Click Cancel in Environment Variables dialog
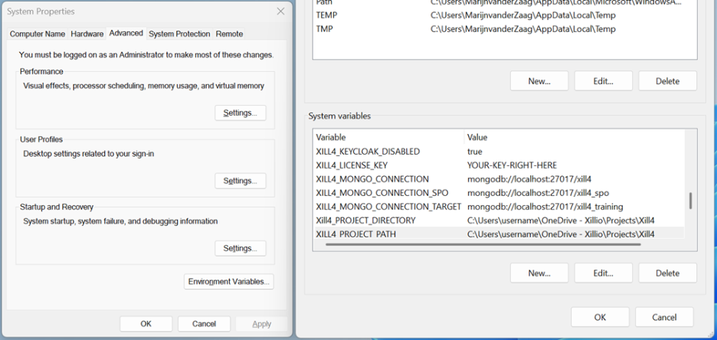 (664, 317)
